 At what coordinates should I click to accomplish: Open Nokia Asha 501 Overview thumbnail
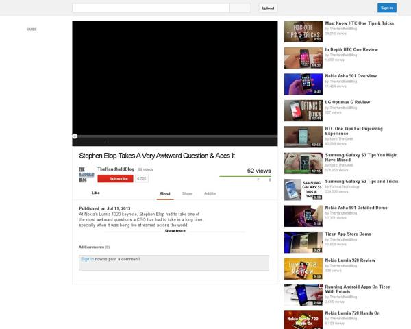pyautogui.click(x=303, y=84)
